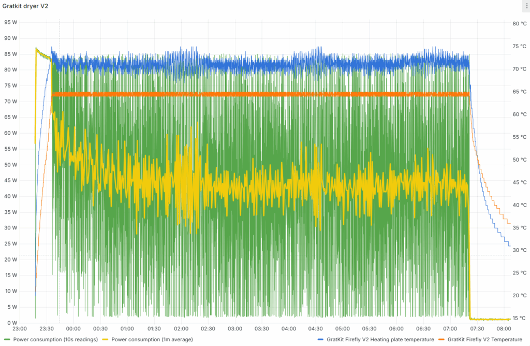Click green swatch for 10s readings
The height and width of the screenshot is (346, 530).
pyautogui.click(x=7, y=339)
